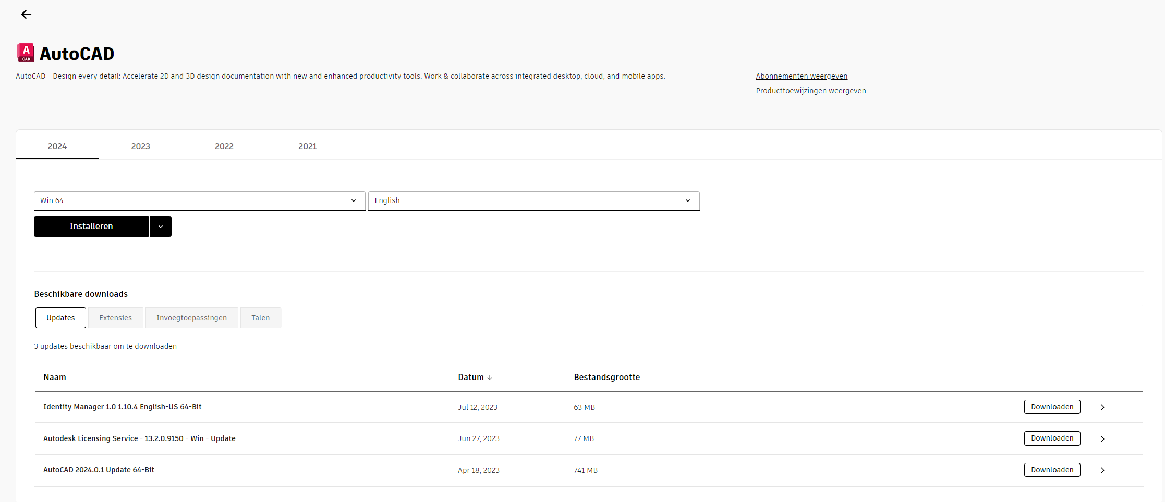This screenshot has width=1165, height=502.
Task: Click the 'Beschikbare downloads' heading
Action: (x=81, y=294)
